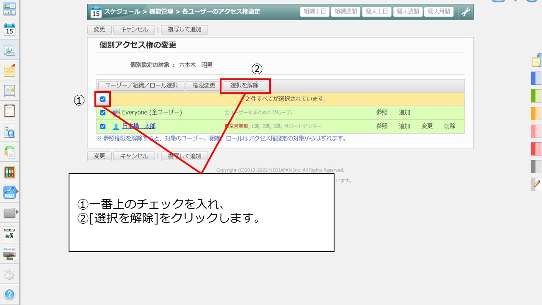Screen dimensions: 542x305
Task: Switch to 個人月間 view tab
Action: pyautogui.click(x=439, y=12)
